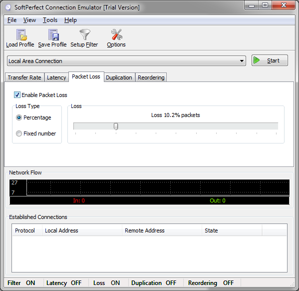Switch to the Latency tab
Screen dimensions: 299x291
coord(56,77)
